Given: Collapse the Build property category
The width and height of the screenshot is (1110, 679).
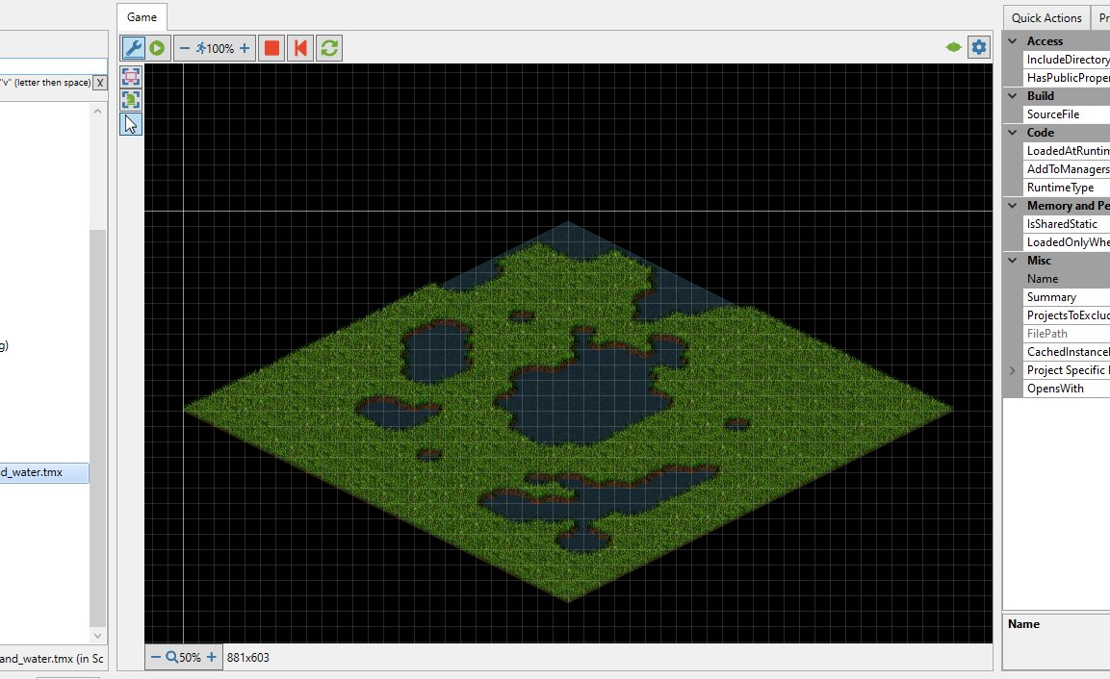Looking at the screenshot, I should pyautogui.click(x=1013, y=95).
